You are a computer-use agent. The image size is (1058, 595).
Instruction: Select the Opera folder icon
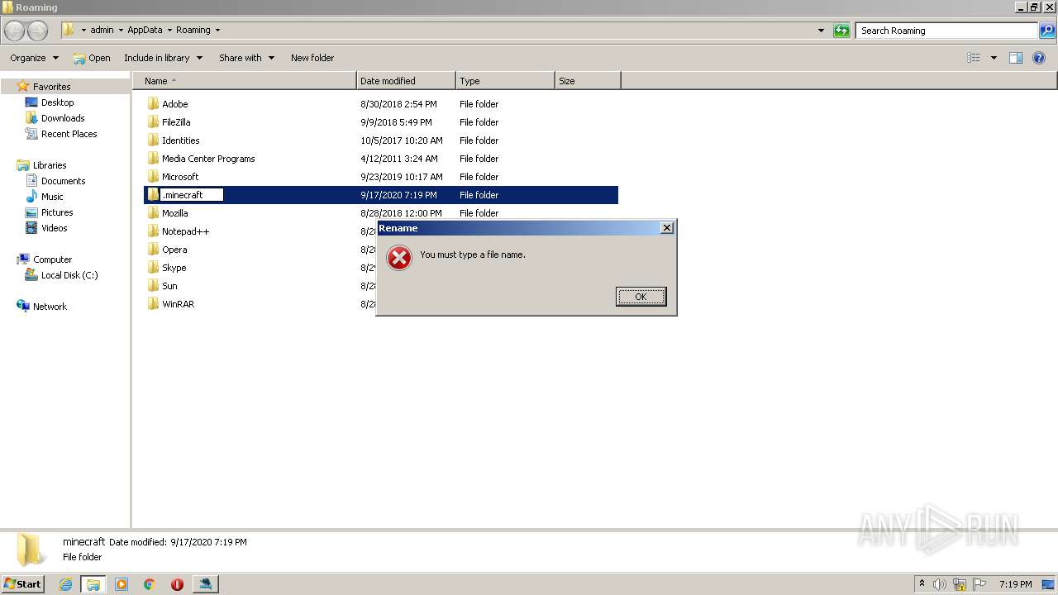[x=153, y=250]
